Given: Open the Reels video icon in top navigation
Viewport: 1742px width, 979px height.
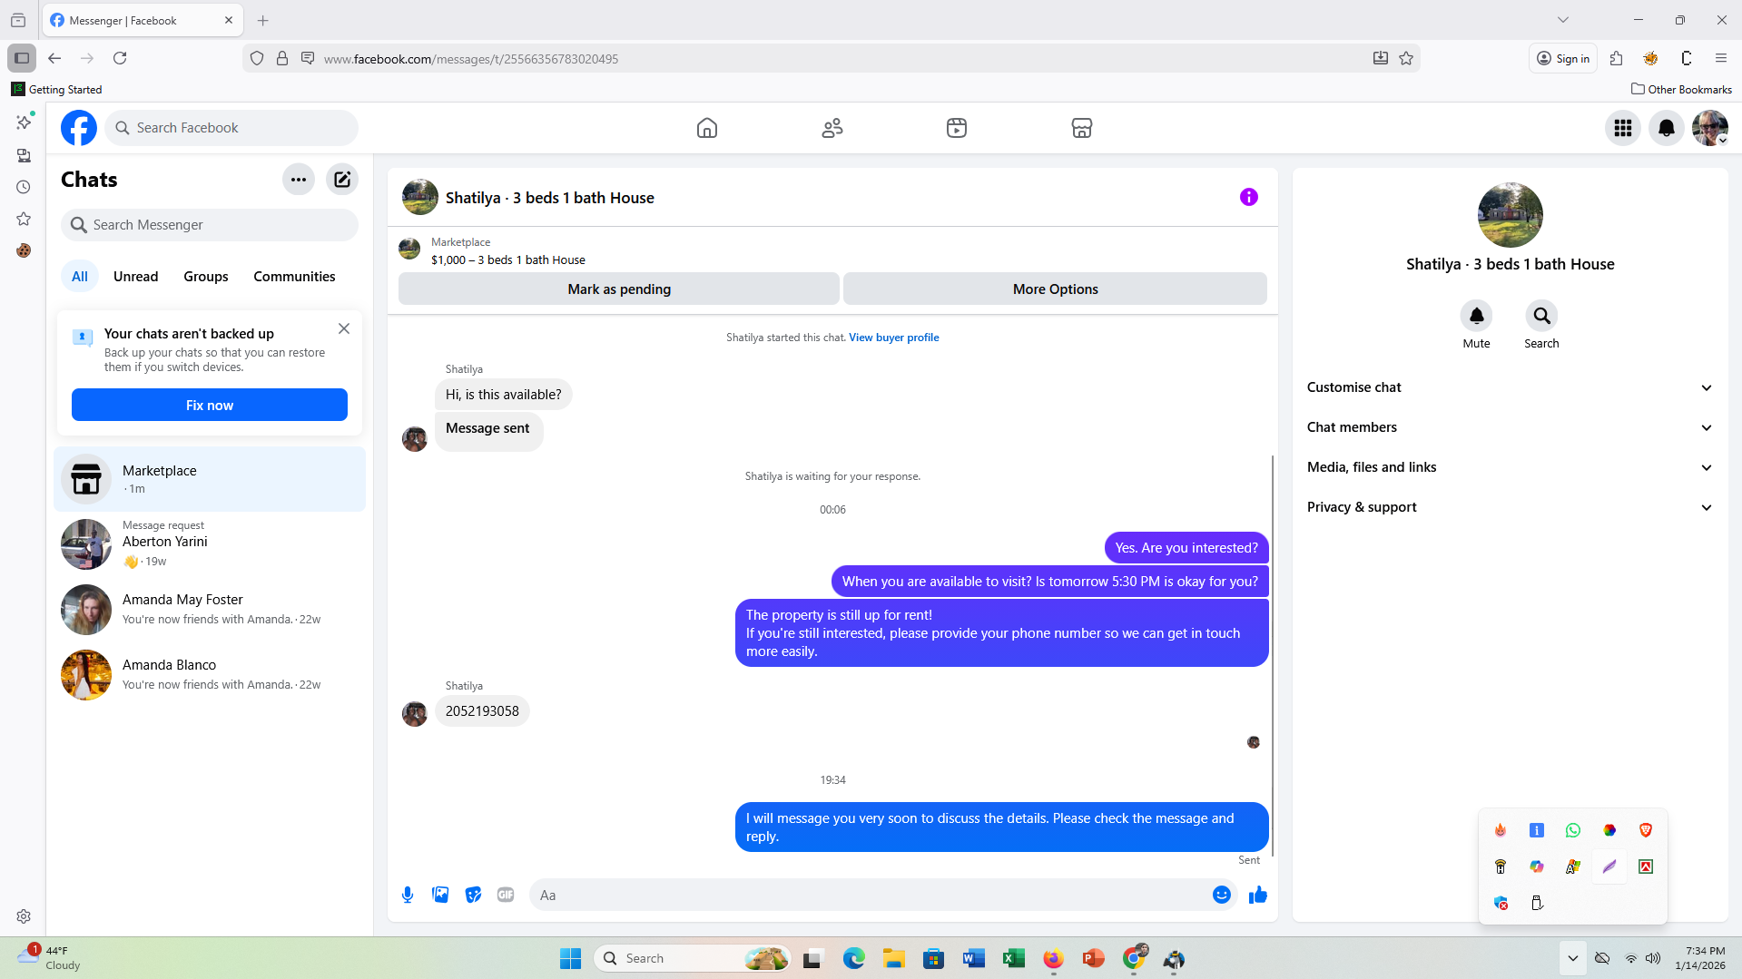Looking at the screenshot, I should (x=957, y=128).
